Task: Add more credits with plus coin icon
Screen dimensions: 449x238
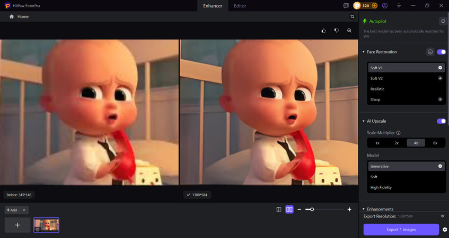Action: (x=374, y=6)
